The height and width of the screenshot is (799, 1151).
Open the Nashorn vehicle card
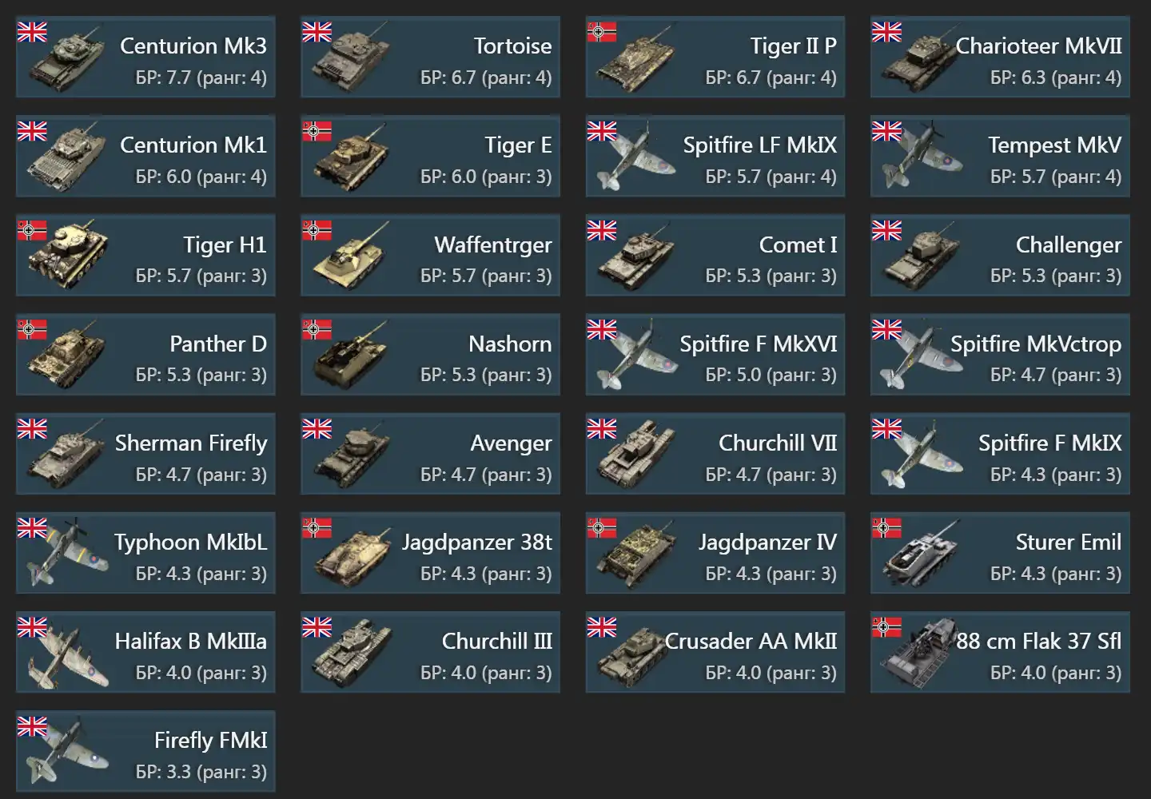click(430, 355)
